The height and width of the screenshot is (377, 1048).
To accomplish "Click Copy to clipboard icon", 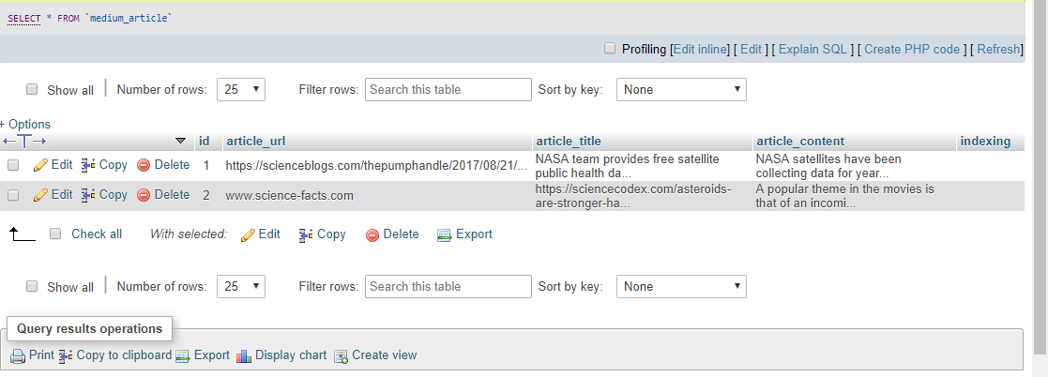I will pos(66,355).
